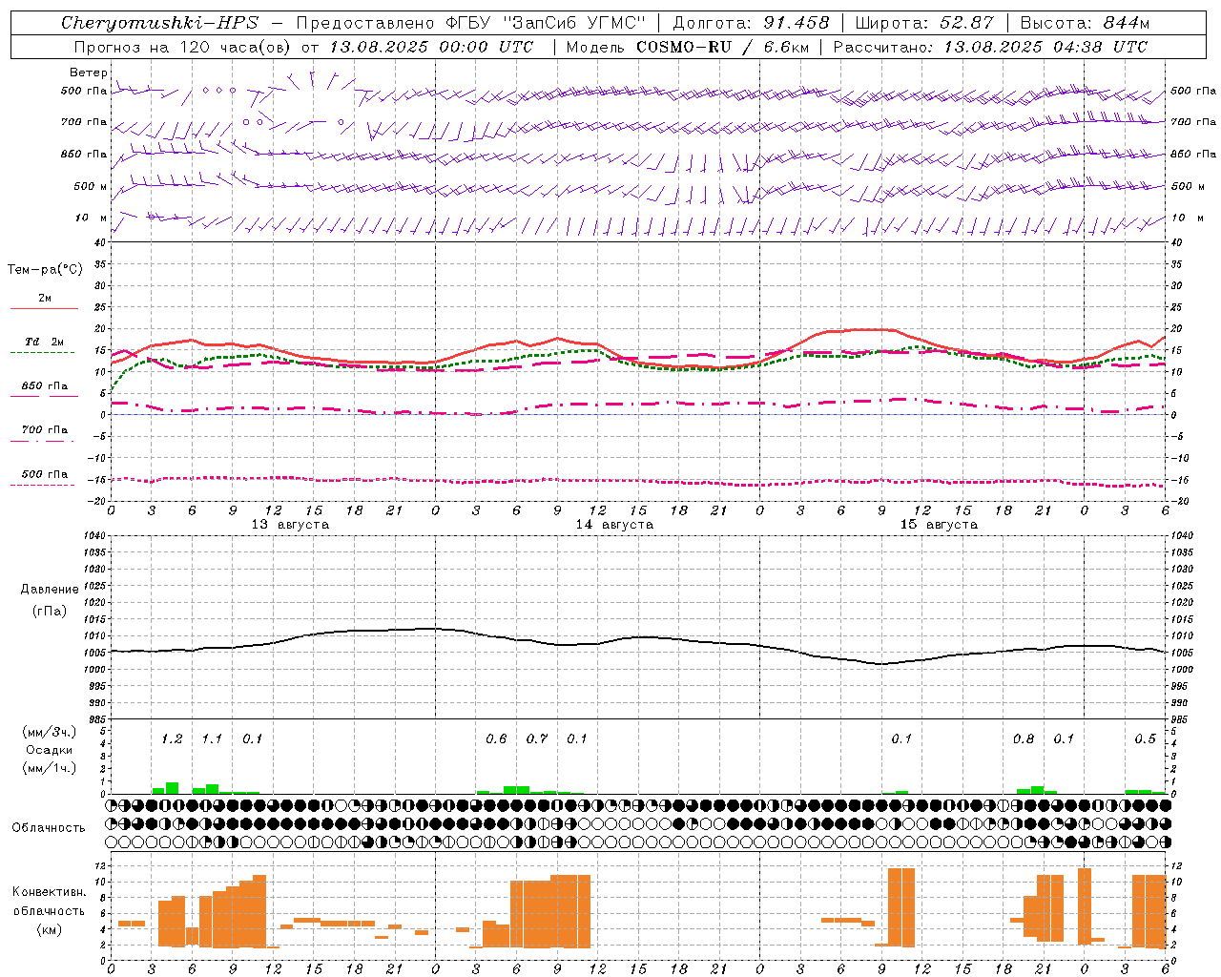
Task: Click the Облачность panel label
Action: [49, 827]
